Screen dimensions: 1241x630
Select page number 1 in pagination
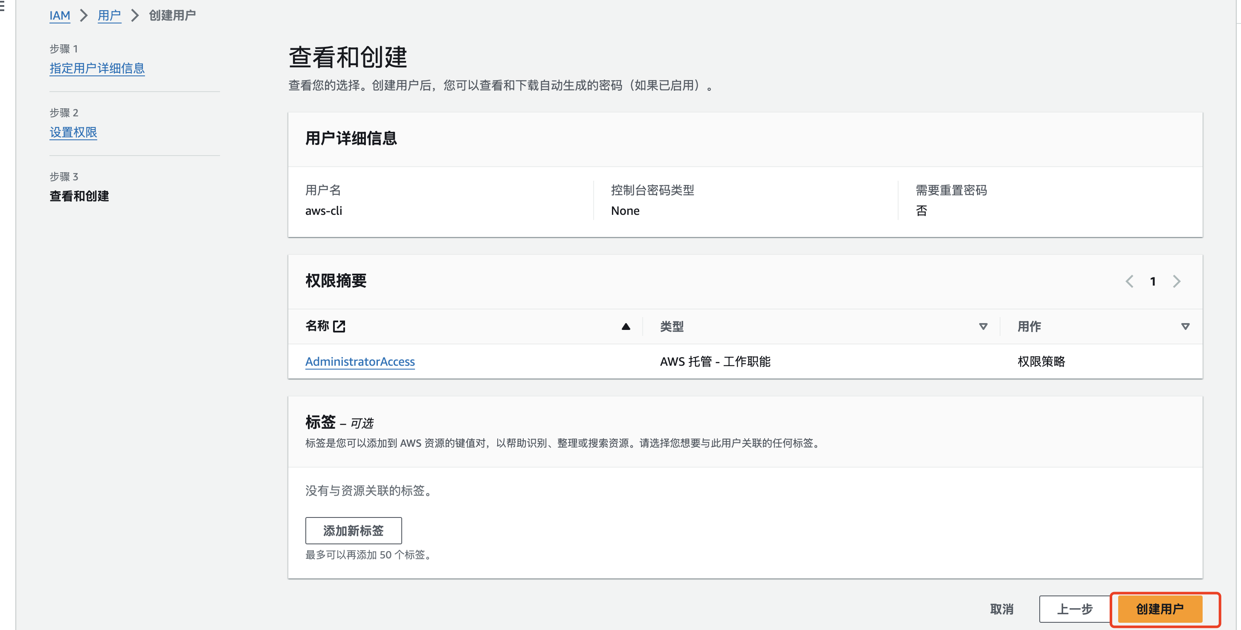click(1152, 281)
